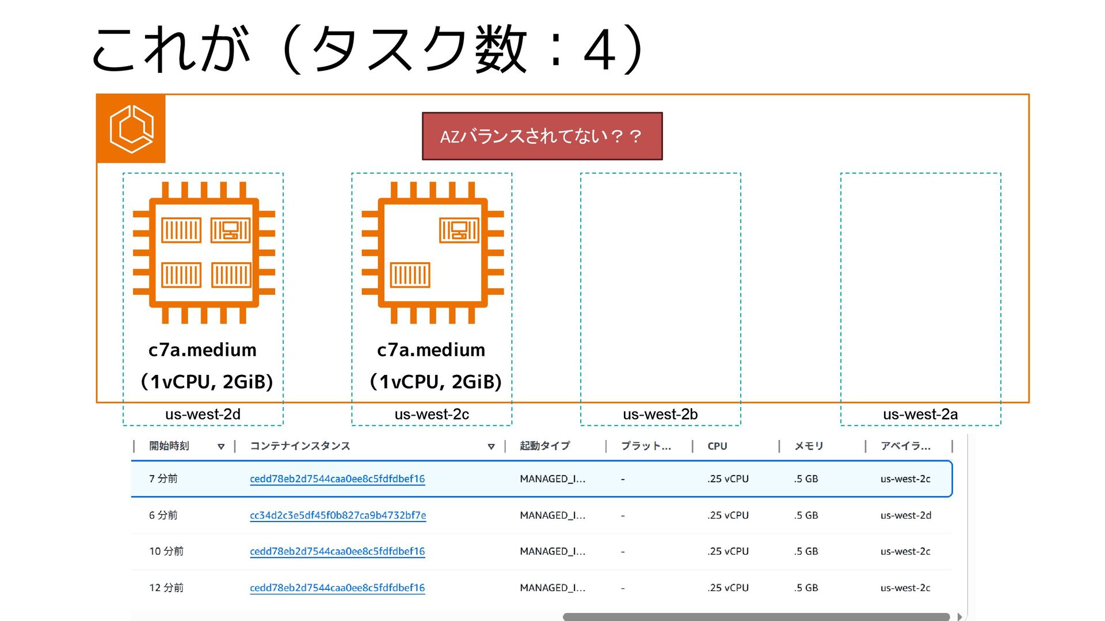Screen dimensions: 1105x621
Task: Click the top-right container icon in us-west-2d instance
Action: (x=230, y=231)
